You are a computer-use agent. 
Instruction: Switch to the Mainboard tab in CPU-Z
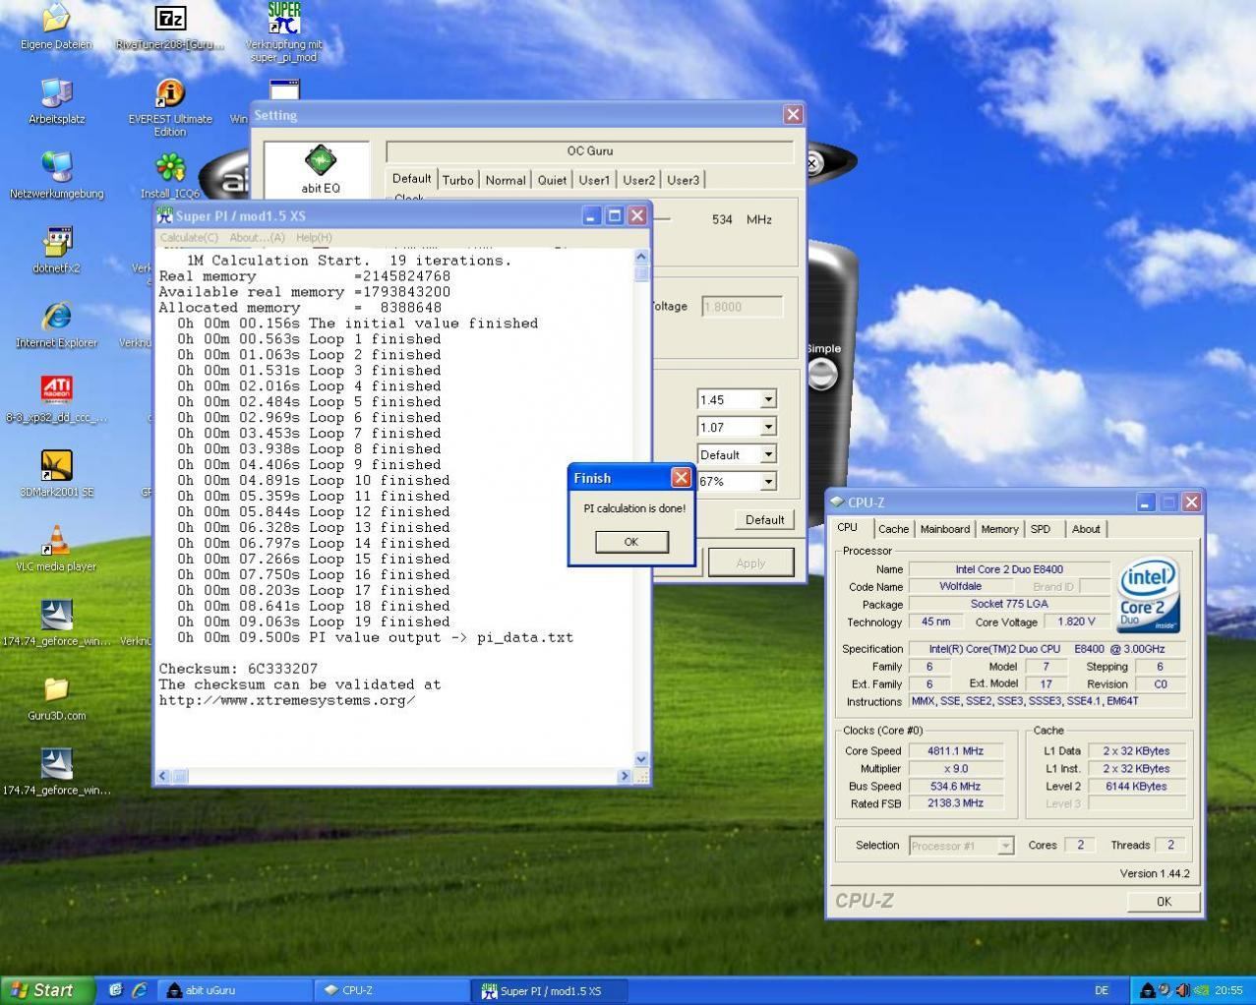pyautogui.click(x=944, y=529)
